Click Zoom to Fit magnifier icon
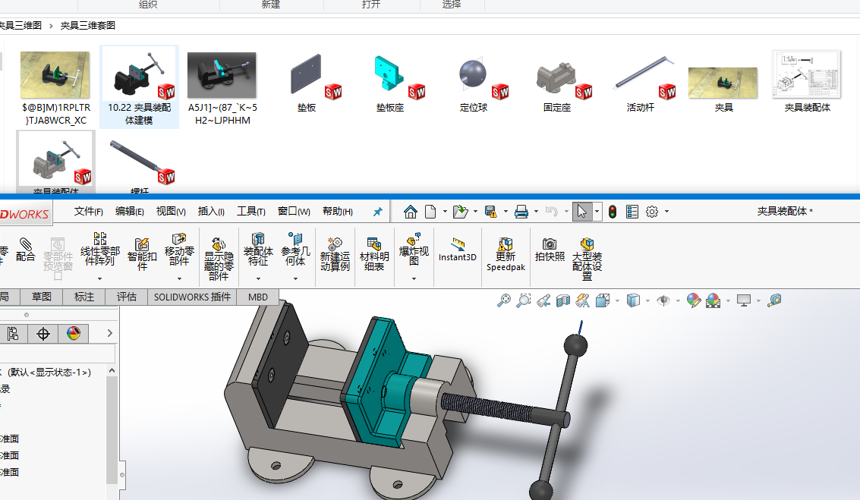The image size is (860, 500). pos(504,300)
